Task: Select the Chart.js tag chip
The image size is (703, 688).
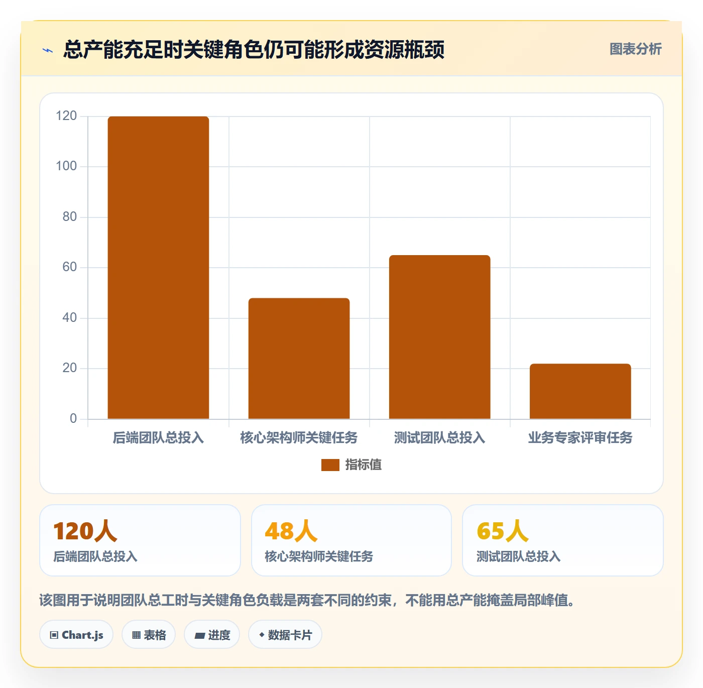Action: 76,635
